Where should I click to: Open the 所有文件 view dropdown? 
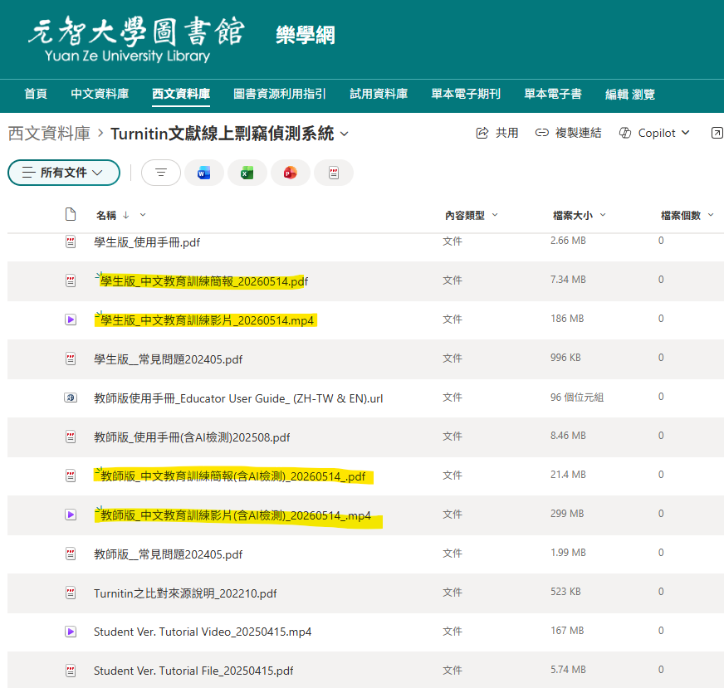click(x=64, y=173)
